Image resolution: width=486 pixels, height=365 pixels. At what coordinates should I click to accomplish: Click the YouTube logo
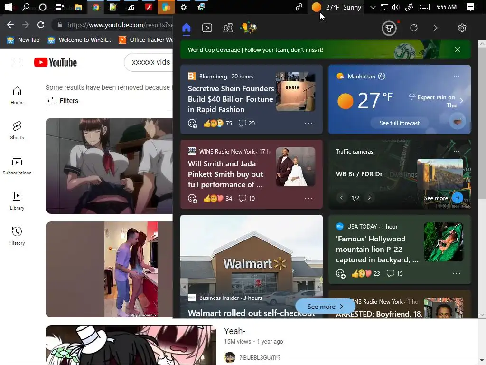(56, 62)
